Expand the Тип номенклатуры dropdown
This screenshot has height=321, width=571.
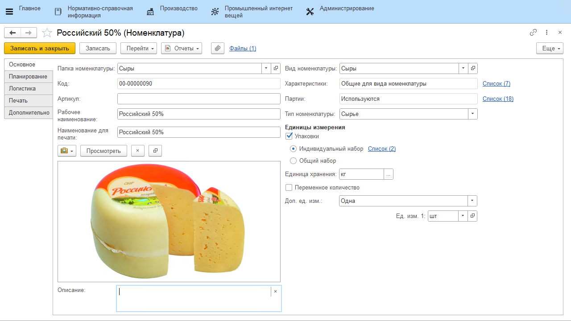[472, 114]
